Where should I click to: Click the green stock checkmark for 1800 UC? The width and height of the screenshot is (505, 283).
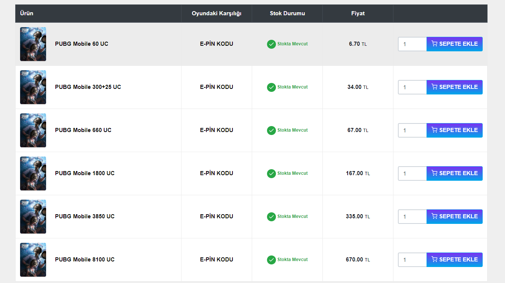pos(271,174)
